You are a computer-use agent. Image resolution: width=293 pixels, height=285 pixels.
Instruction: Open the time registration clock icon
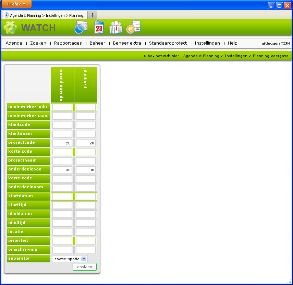[x=81, y=27]
